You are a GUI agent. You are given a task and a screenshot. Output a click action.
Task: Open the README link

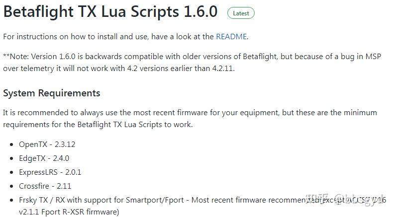click(x=231, y=36)
